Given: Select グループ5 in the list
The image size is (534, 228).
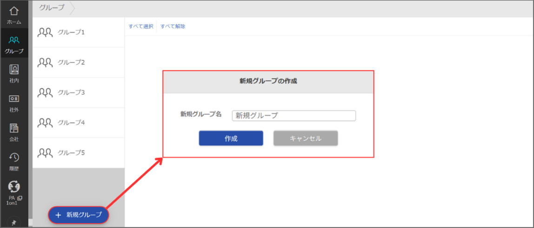Looking at the screenshot, I should click(x=79, y=153).
